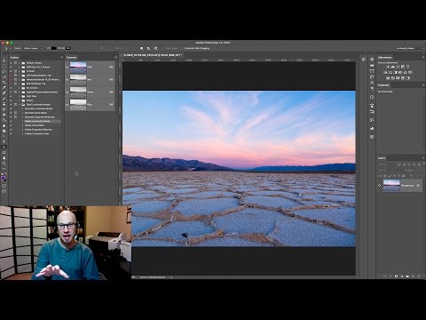Select the Brush tool
Screen dimensions: 426x320
click(4, 99)
